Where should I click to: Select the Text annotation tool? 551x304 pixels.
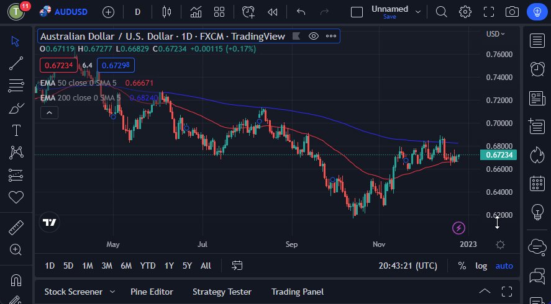(x=16, y=130)
